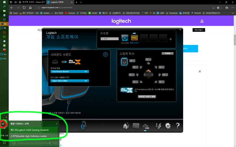The height and width of the screenshot is (147, 236).
Task: Switch to the Logitech support browser tab
Action: tap(60, 2)
